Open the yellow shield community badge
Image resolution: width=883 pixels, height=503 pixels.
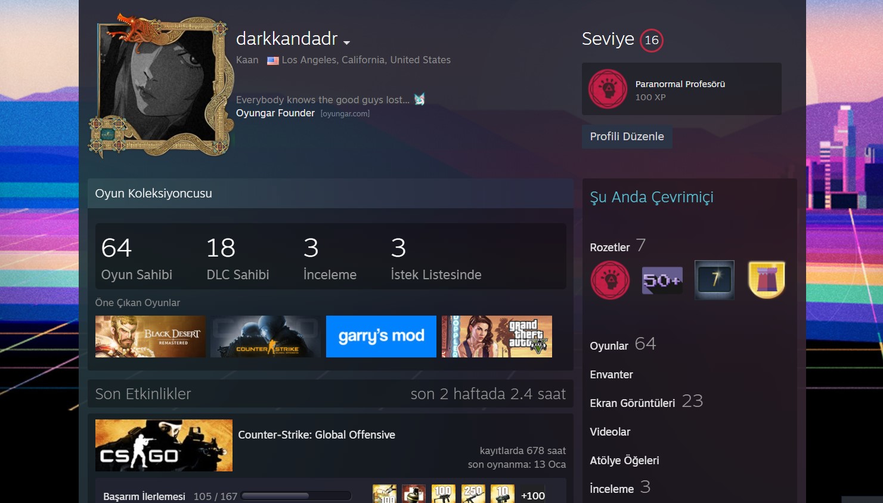tap(767, 280)
